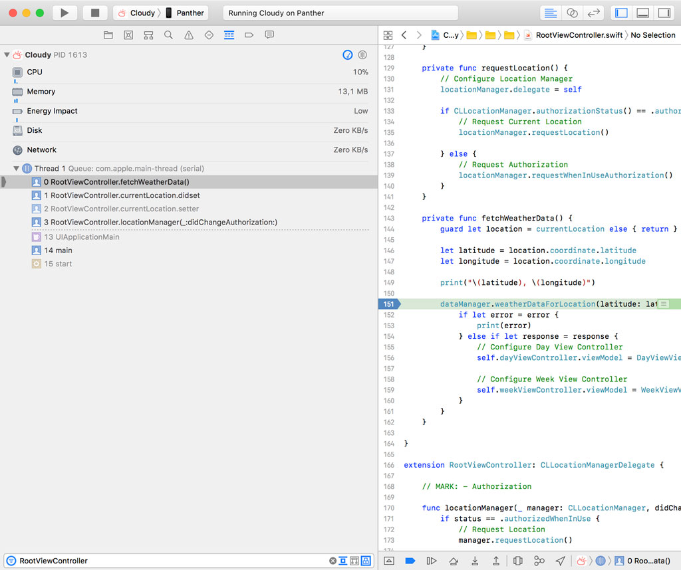Open the Breakpoint navigator flag icon
681x570 pixels.
click(249, 35)
